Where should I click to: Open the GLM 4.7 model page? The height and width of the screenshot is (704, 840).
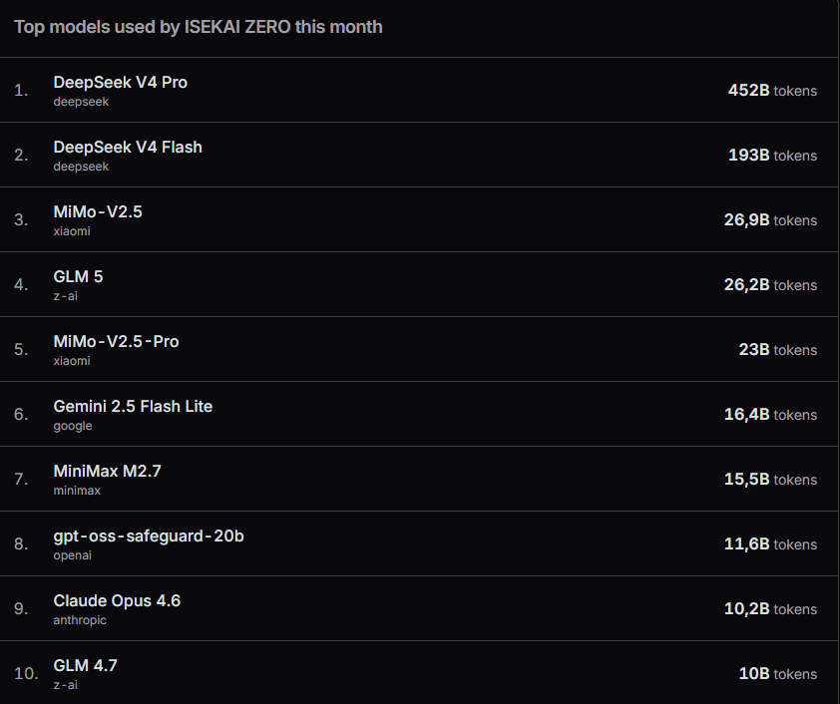point(85,665)
